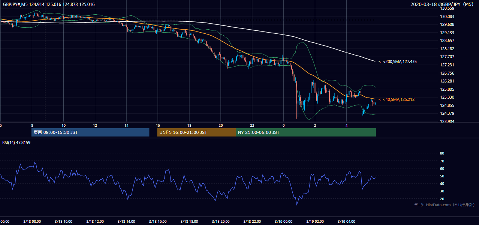This screenshot has height=225, width=479.
Task: Click hour tick 14 under price chart
Action: (x=127, y=125)
